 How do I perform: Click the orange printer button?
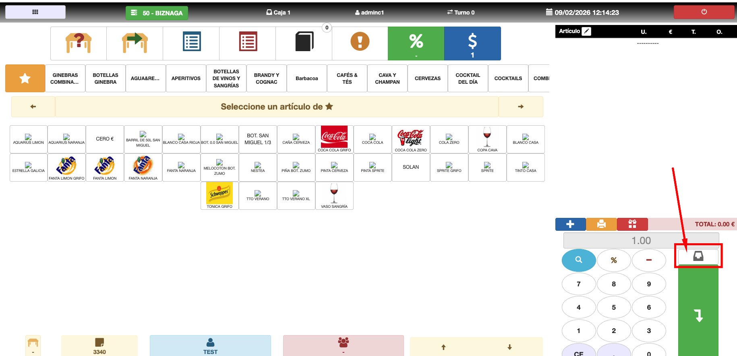point(601,224)
